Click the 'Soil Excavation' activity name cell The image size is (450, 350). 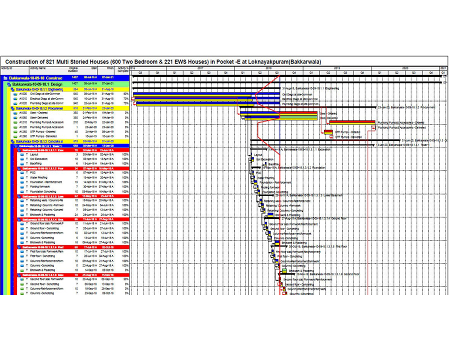point(38,159)
